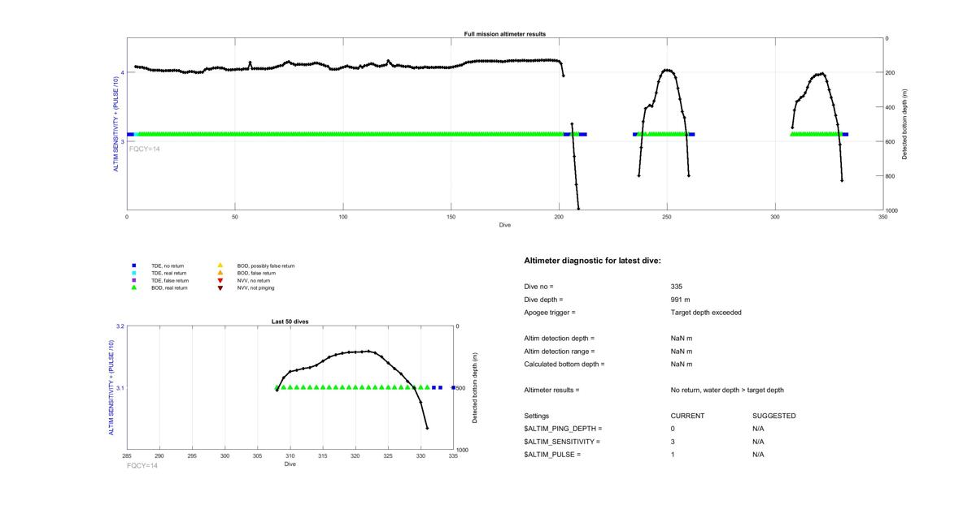Click the purple square 'TDE, false return' legend marker

pyautogui.click(x=134, y=280)
